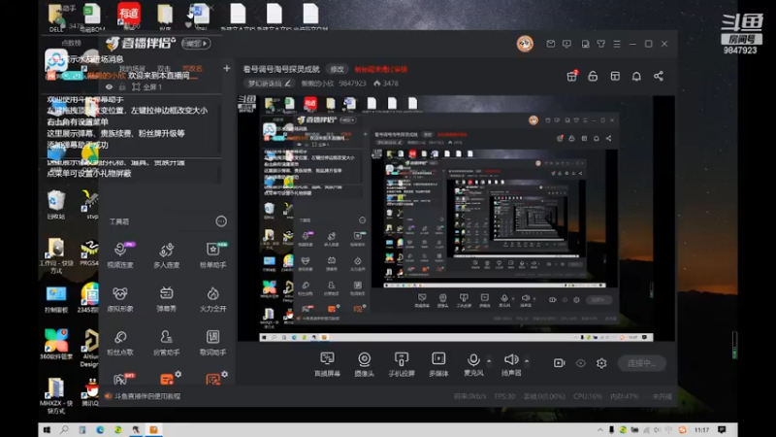
Task: Open settings gear in bottom toolbar
Action: click(x=601, y=363)
